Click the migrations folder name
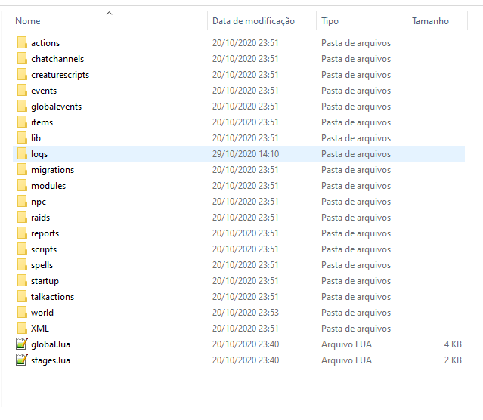 coord(53,170)
